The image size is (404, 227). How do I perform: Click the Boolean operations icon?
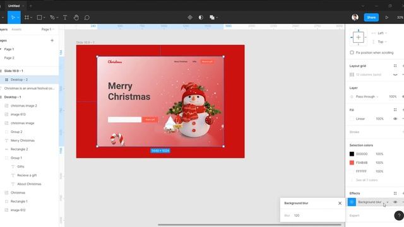point(212,18)
